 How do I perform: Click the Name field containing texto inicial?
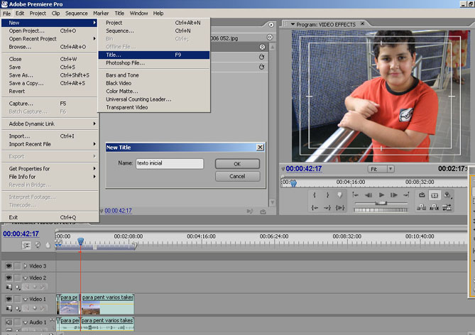(x=170, y=163)
